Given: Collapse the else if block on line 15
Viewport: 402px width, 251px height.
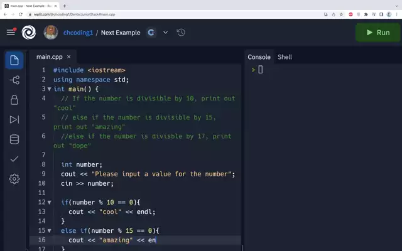Looking at the screenshot, I should 49,231.
